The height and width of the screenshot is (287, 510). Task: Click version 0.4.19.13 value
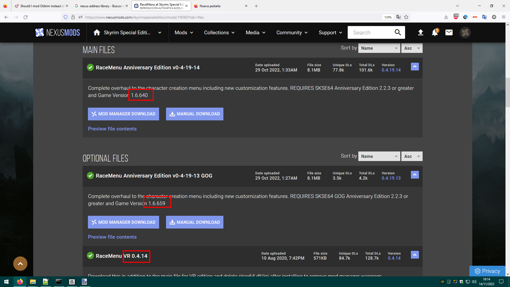[x=391, y=178]
